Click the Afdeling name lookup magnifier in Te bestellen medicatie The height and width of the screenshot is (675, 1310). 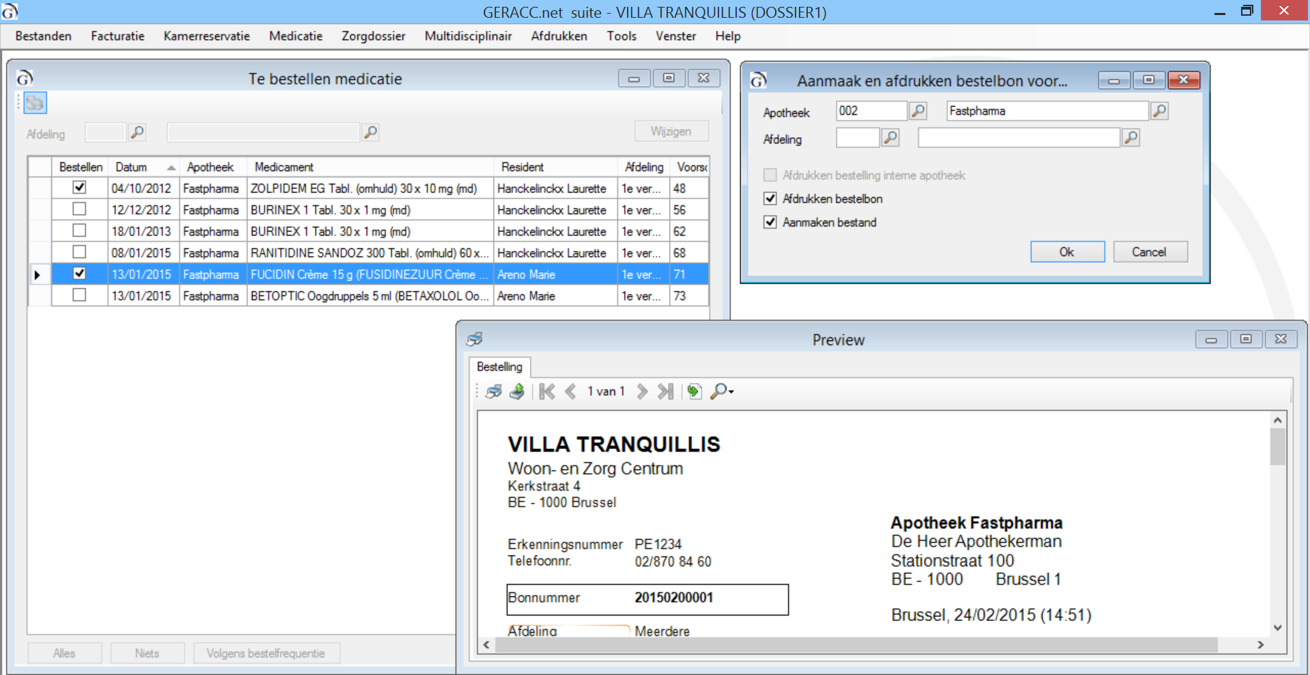pos(370,132)
